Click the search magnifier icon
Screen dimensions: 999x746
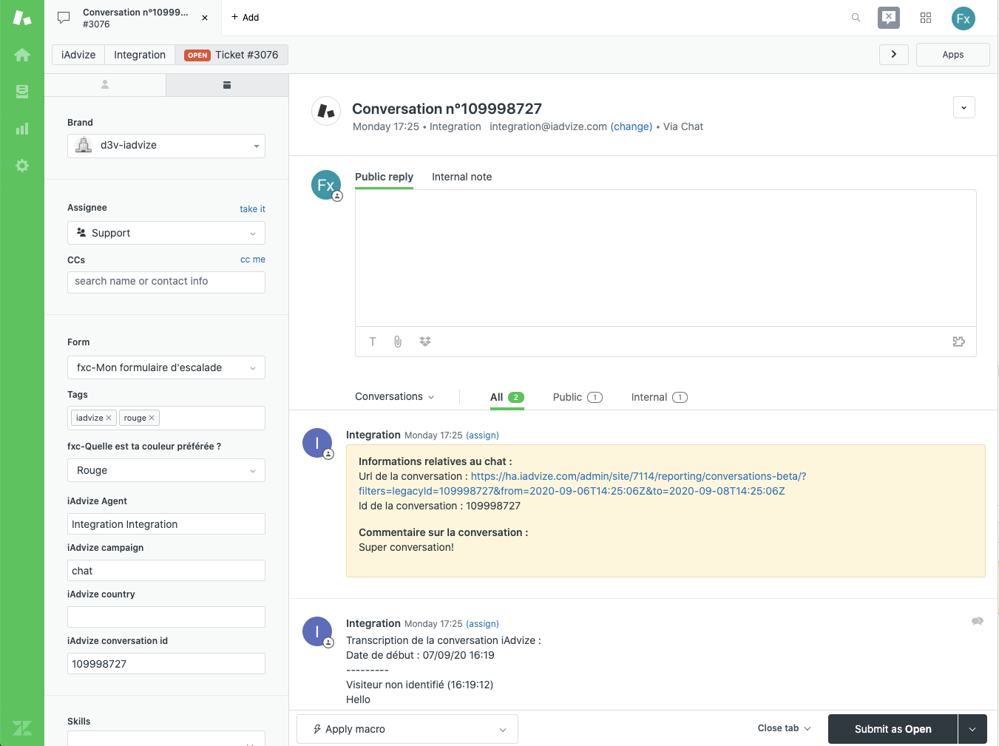tap(856, 18)
